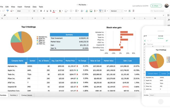Click the horizontal alignment icon

pyautogui.click(x=76, y=11)
